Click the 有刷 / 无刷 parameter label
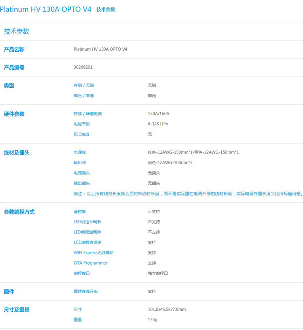 (x=84, y=85)
